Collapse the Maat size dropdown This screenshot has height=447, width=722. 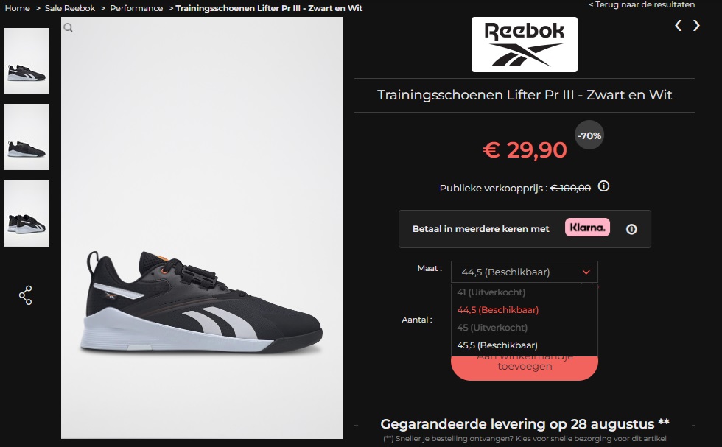[525, 272]
